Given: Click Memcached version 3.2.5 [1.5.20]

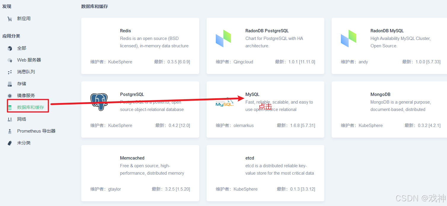Looking at the screenshot, I should (178, 189).
